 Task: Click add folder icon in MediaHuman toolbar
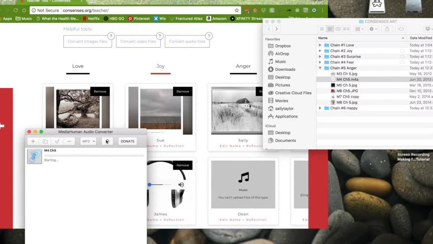(x=45, y=141)
